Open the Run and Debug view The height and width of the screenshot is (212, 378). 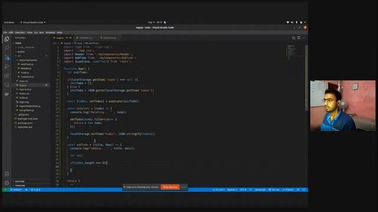(x=6, y=67)
